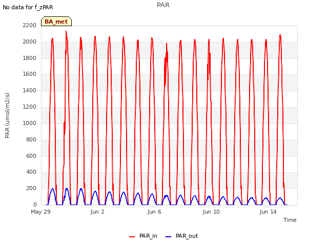Toggle the PAR_in legend entry
Screen dimensions: 328x246
[x=143, y=236]
